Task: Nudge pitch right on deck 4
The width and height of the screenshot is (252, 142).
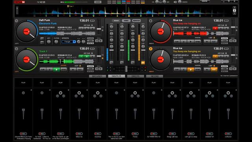Action: 235,69
